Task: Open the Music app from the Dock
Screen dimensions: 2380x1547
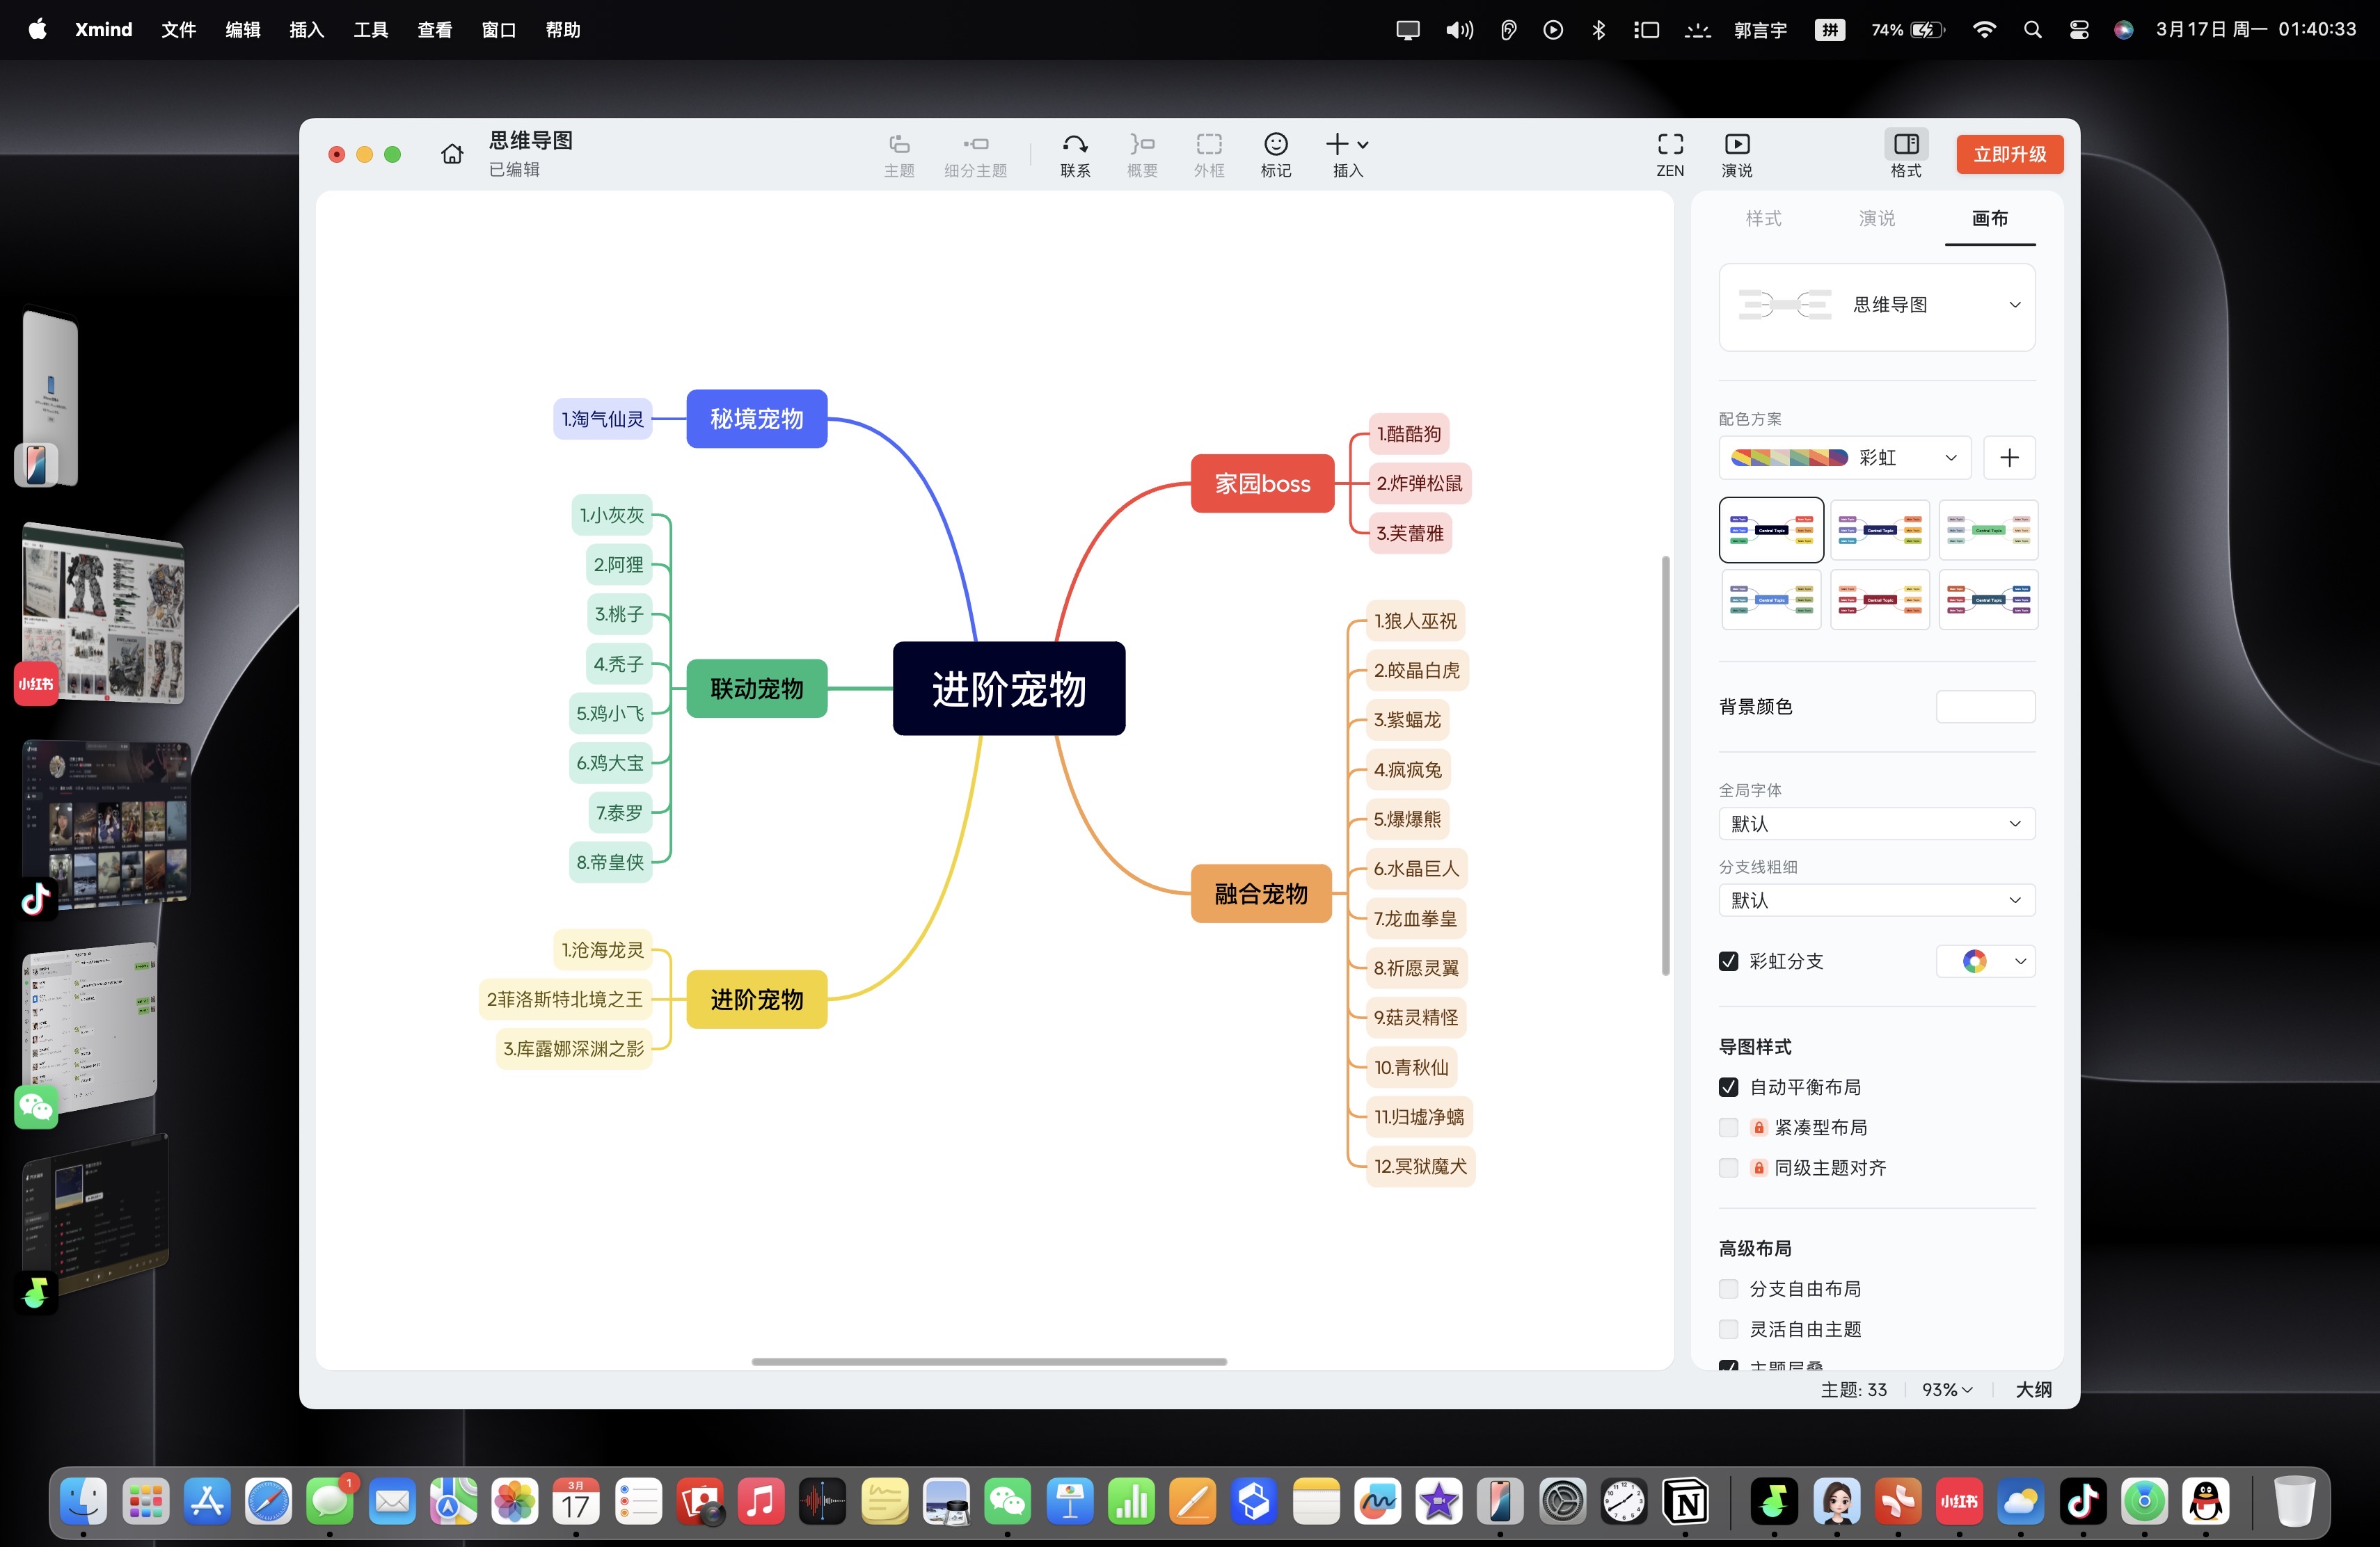Action: tap(760, 1501)
